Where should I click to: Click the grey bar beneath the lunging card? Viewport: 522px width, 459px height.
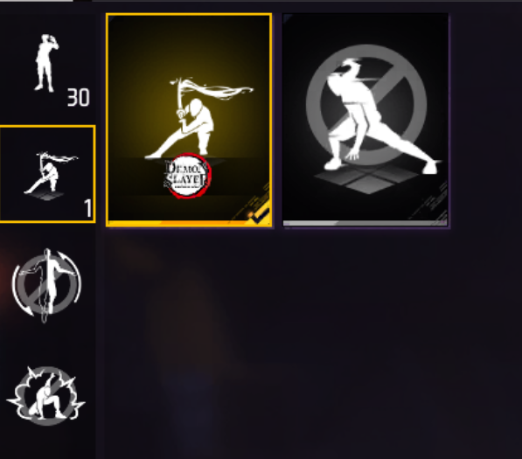[x=365, y=224]
